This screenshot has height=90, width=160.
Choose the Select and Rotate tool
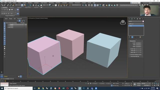click(x=36, y=5)
